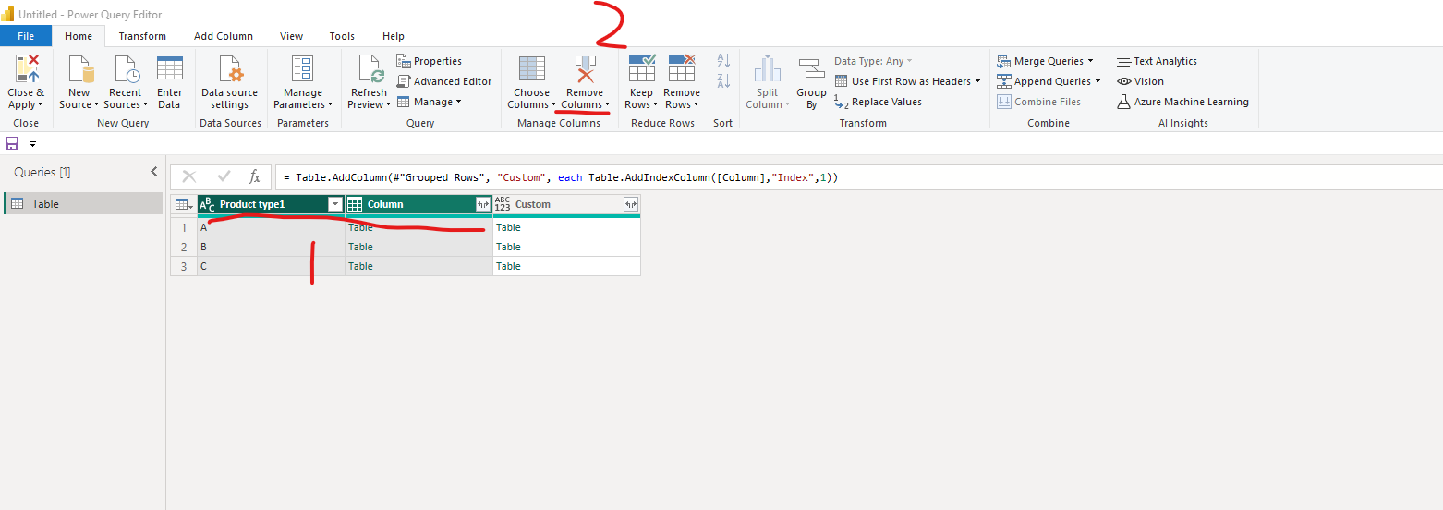Click the Choose Columns icon

tap(532, 70)
